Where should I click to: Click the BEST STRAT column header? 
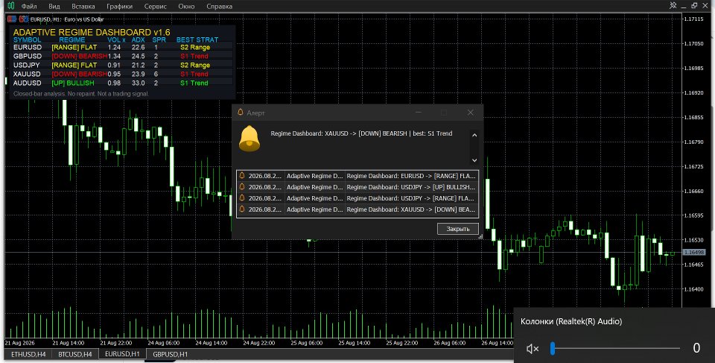coord(197,40)
